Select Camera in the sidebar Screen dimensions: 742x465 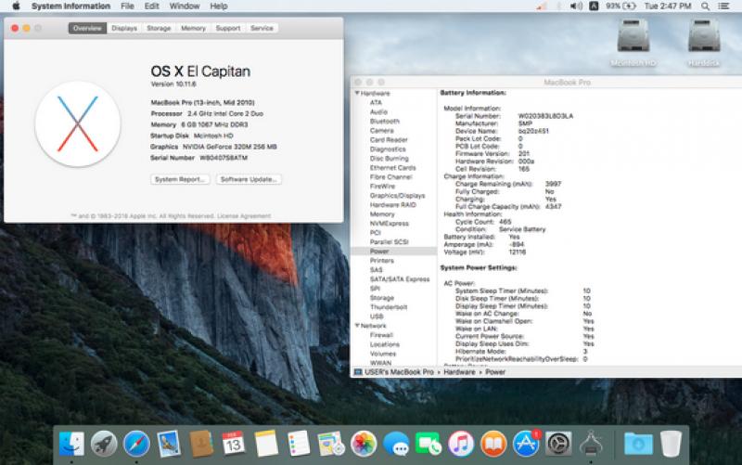tap(382, 130)
